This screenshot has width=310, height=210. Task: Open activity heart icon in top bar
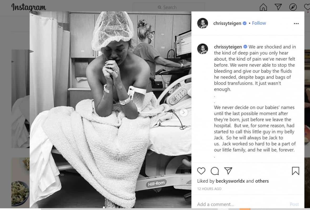pyautogui.click(x=307, y=7)
